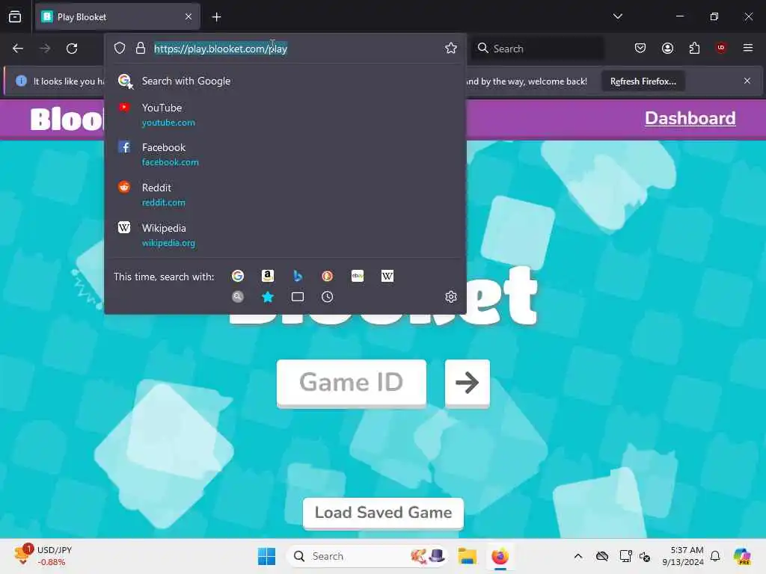The width and height of the screenshot is (766, 574).
Task: Go back to previous page
Action: [18, 49]
